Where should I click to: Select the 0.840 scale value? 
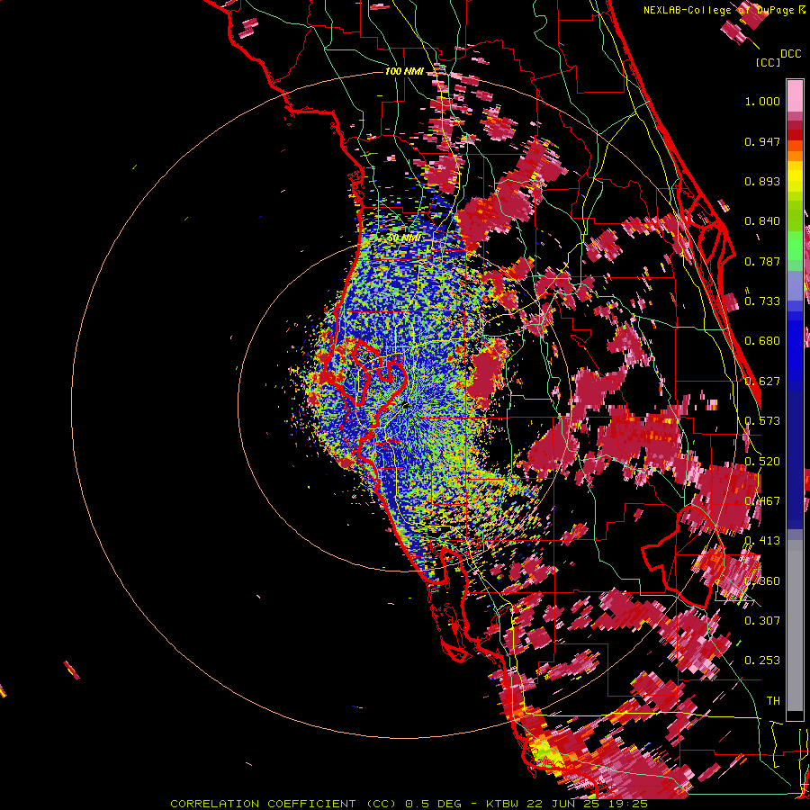click(x=762, y=221)
